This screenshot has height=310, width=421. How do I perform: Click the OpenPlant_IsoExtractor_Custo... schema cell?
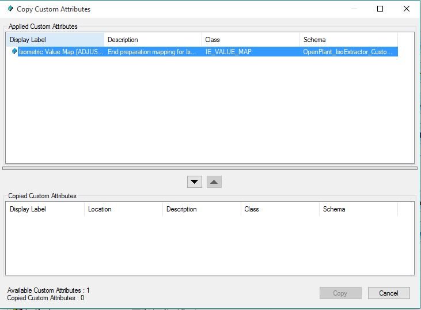pyautogui.click(x=347, y=52)
